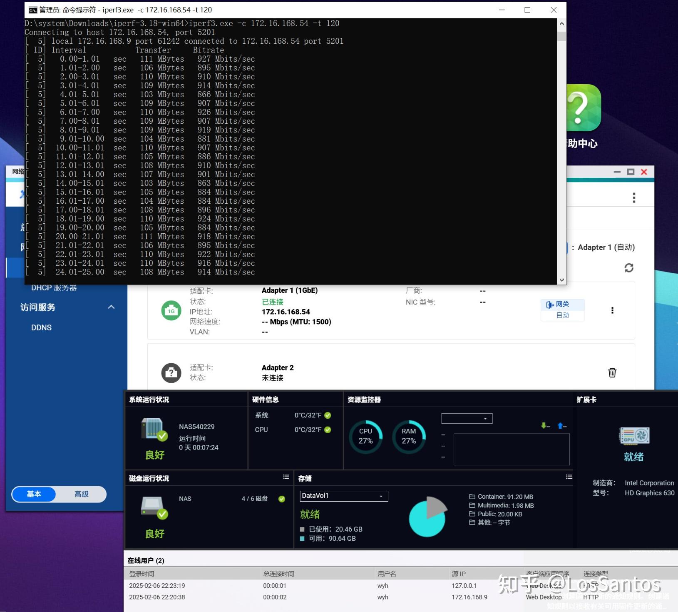This screenshot has height=612, width=678.
Task: Click the GPU expansion card icon
Action: [634, 436]
